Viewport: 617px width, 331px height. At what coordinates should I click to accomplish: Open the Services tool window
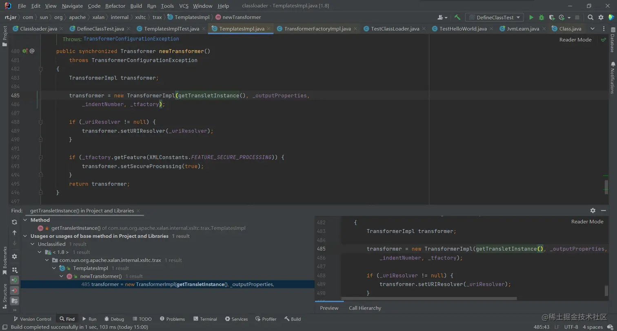click(236, 319)
